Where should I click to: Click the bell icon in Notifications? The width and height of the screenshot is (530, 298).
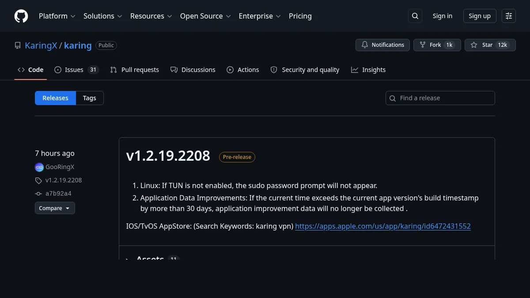[x=365, y=45]
